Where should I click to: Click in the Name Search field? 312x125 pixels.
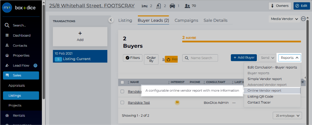[200, 58]
